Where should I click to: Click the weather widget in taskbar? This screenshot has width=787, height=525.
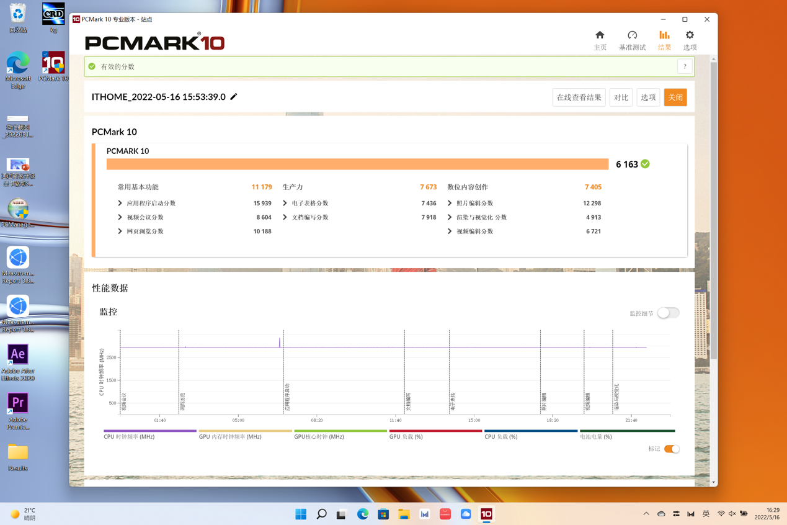23,514
